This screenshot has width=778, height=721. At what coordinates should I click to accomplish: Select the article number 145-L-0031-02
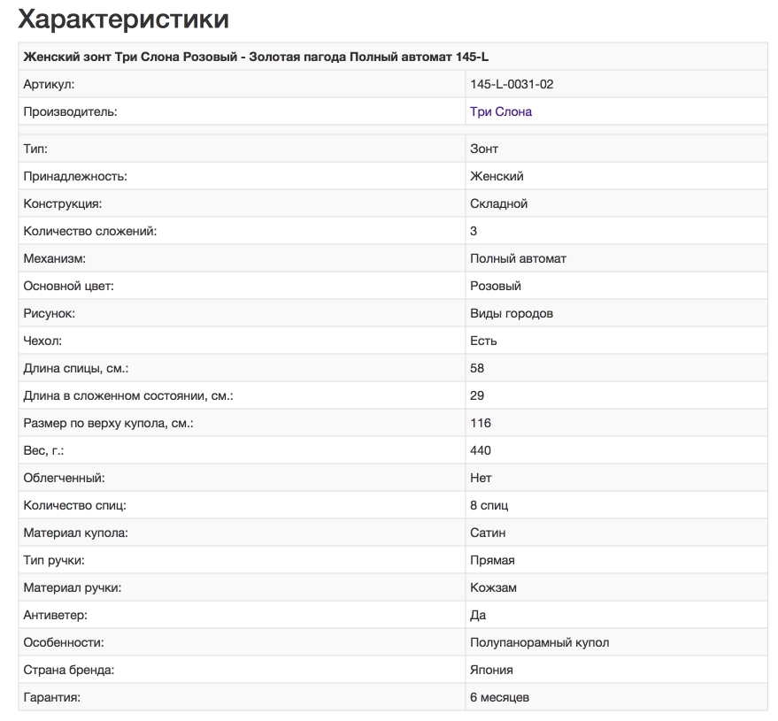click(x=512, y=85)
